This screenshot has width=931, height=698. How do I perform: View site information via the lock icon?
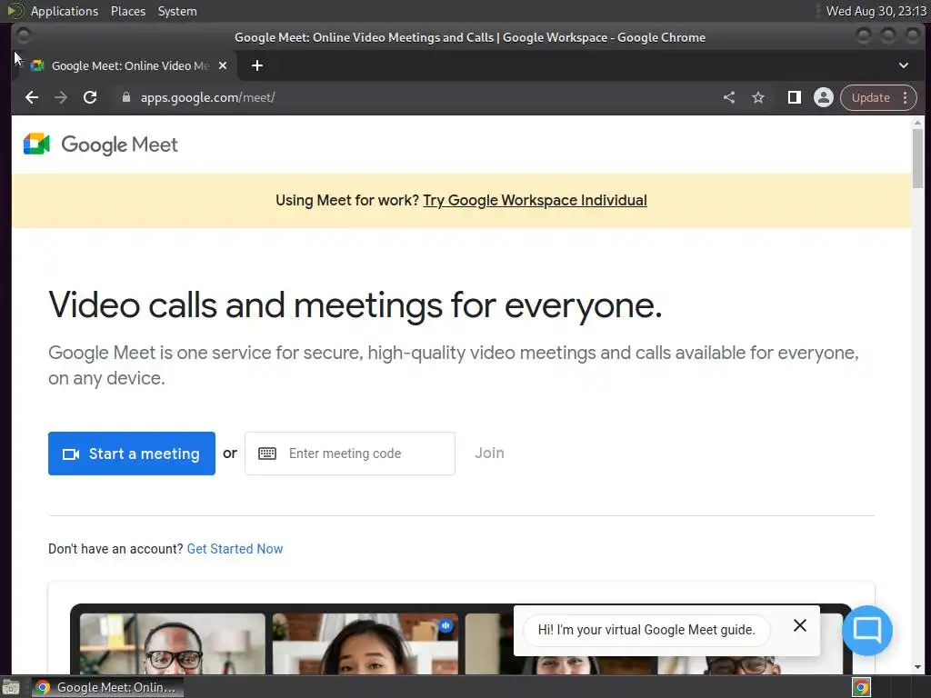click(x=125, y=97)
